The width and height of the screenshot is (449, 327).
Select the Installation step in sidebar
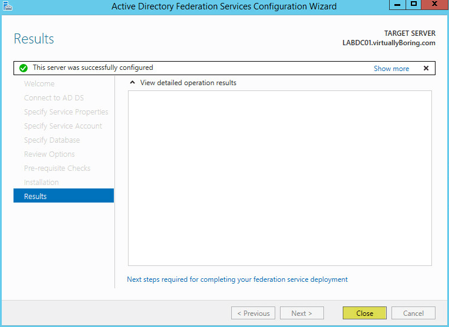tap(41, 182)
